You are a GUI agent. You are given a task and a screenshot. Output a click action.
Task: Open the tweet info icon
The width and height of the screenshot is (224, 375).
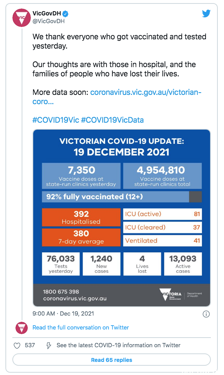click(206, 314)
